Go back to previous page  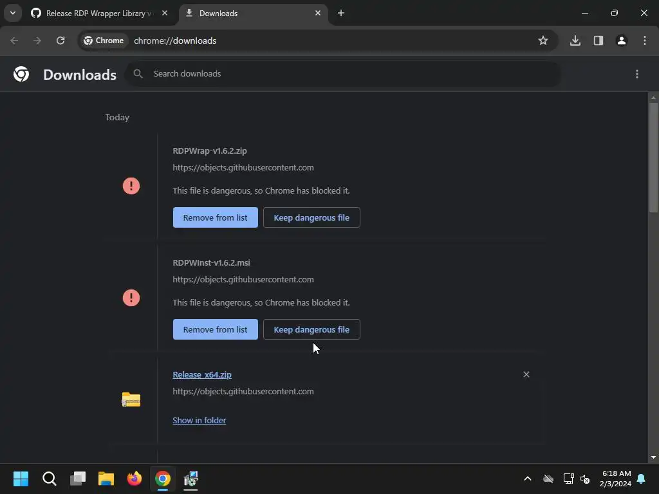14,41
